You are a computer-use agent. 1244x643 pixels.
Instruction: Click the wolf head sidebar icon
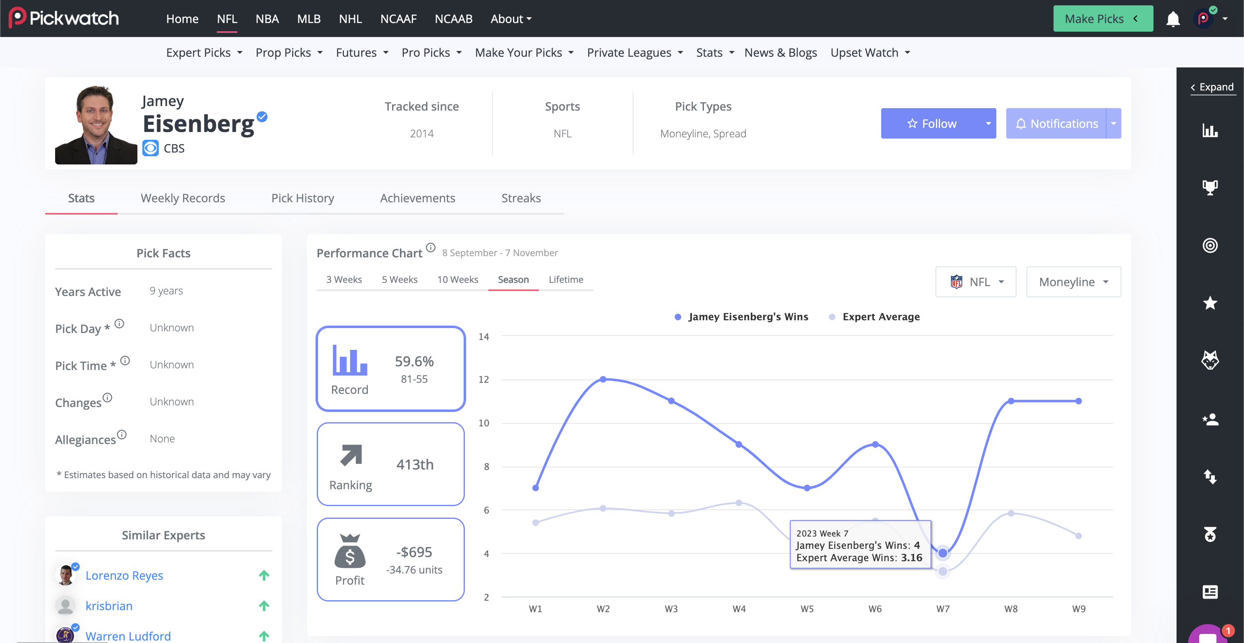tap(1210, 361)
